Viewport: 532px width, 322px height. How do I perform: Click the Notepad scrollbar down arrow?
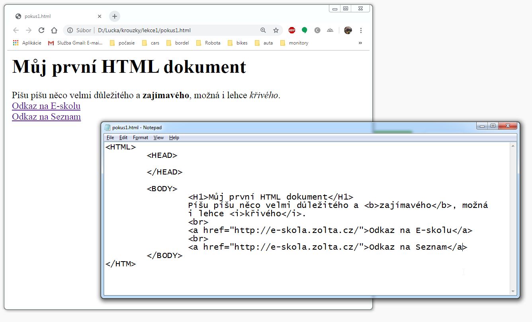513,292
